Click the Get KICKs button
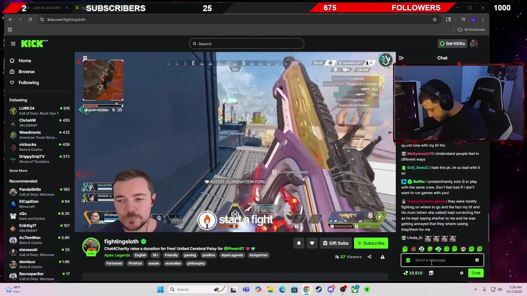The image size is (527, 296). click(452, 44)
